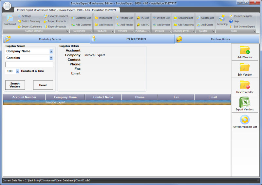Open the Contains condition dropdown
Screen dimensions: 262x185
coord(51,58)
